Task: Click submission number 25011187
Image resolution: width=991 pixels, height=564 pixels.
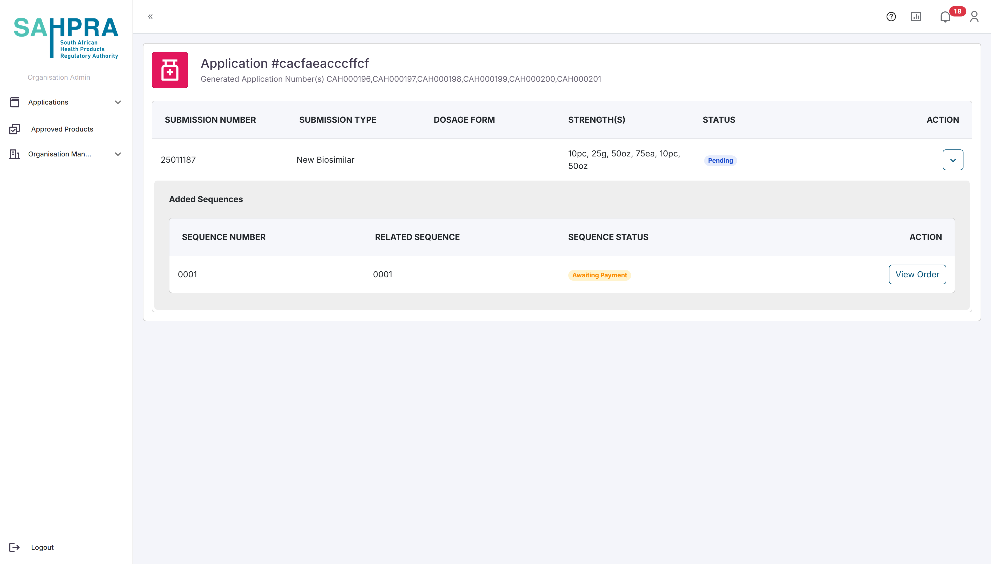Action: click(179, 160)
